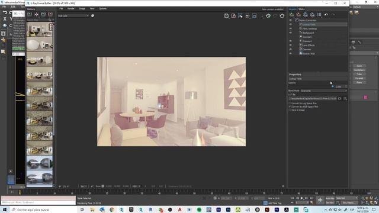
Task: Toggle the Denoiser layer eye icon
Action: [291, 49]
